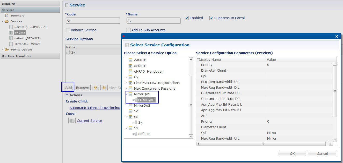This screenshot has width=343, height=163.
Task: Enable the Balance Service checkbox
Action: coord(68,30)
